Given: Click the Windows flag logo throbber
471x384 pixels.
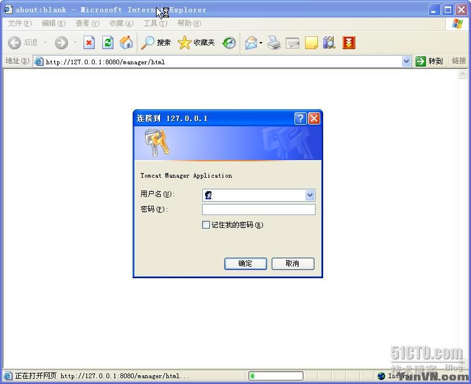Looking at the screenshot, I should 457,23.
